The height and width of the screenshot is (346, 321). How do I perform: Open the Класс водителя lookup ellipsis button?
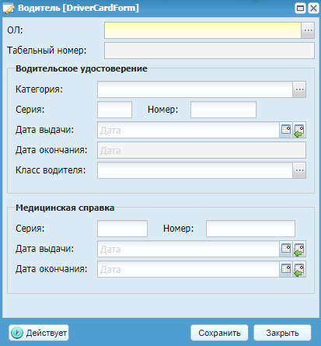coord(299,170)
